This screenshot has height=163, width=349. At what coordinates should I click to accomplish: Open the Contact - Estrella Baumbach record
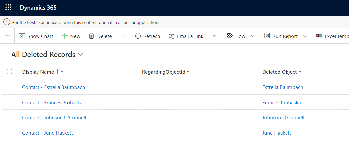[x=53, y=87]
